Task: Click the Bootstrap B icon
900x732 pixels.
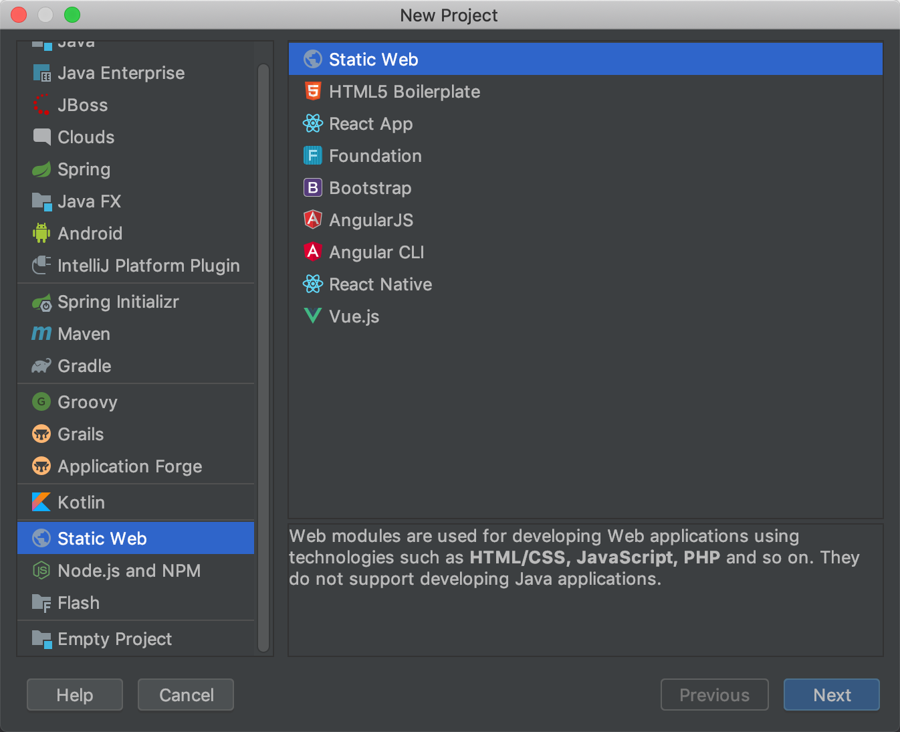Action: 313,188
